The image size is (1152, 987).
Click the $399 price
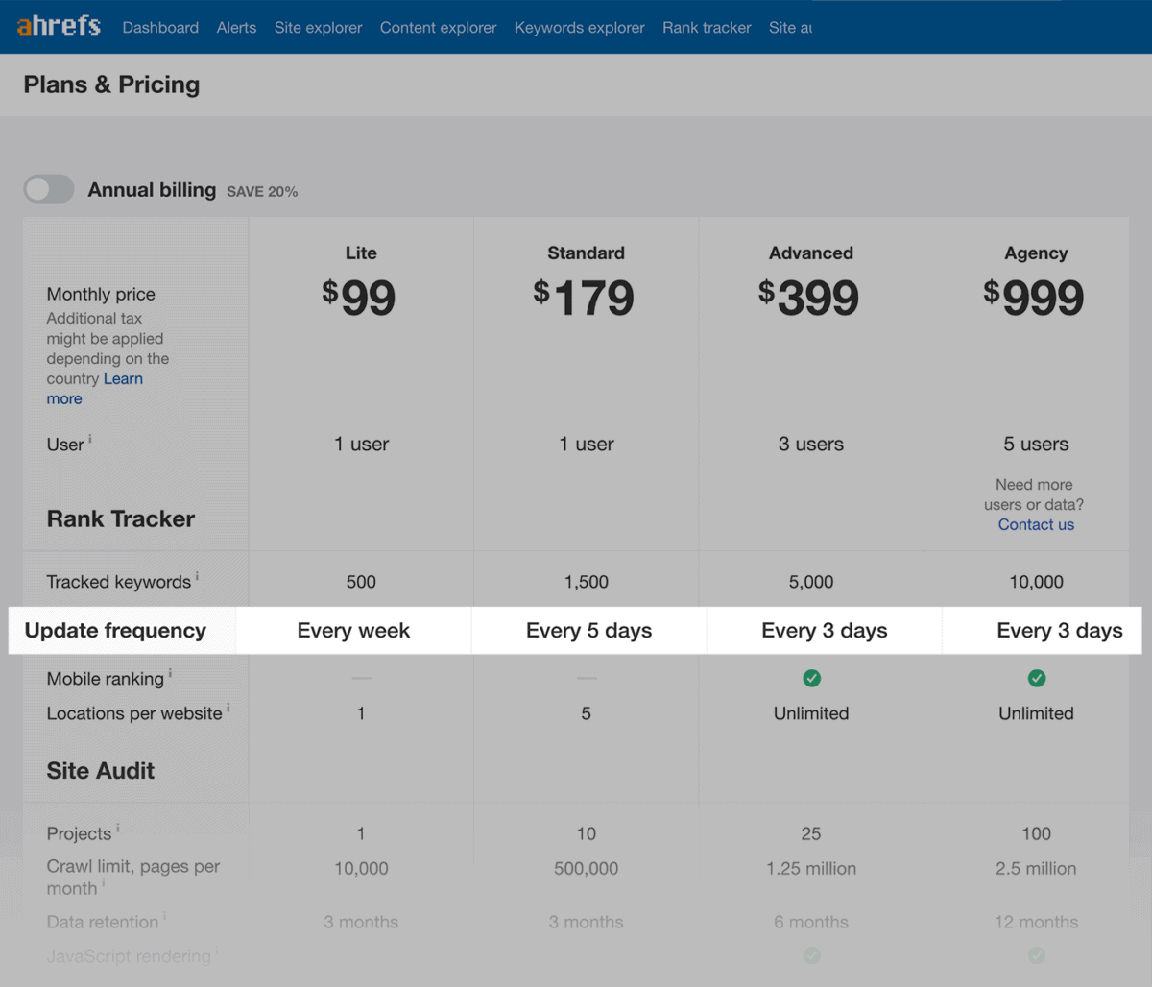[809, 297]
